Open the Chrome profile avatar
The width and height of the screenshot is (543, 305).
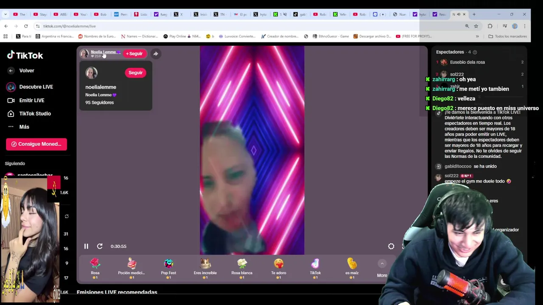515,26
